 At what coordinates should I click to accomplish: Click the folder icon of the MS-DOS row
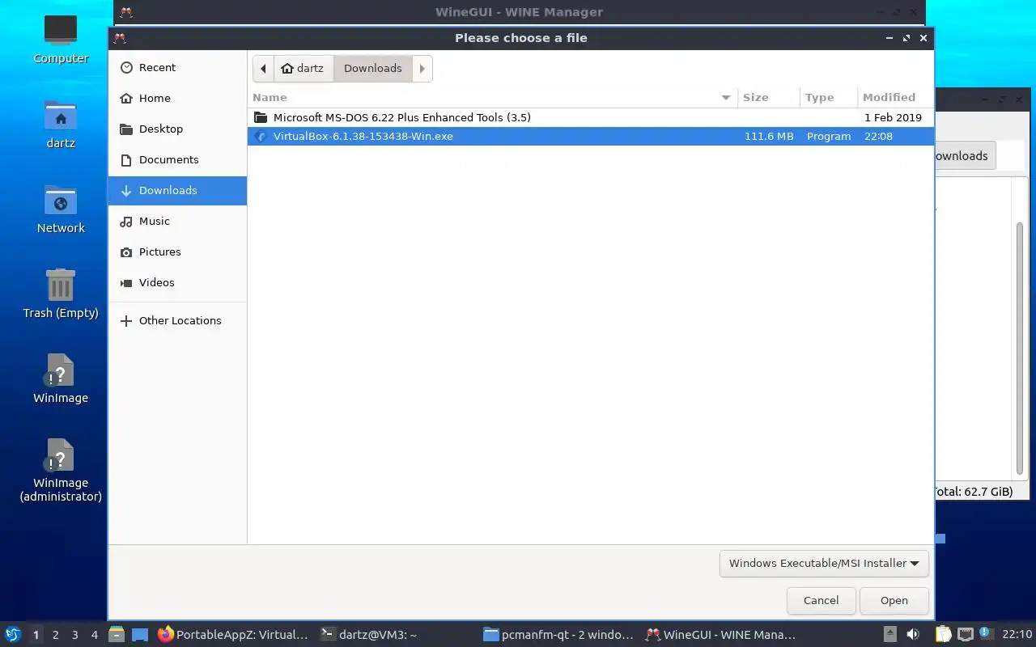tap(260, 118)
